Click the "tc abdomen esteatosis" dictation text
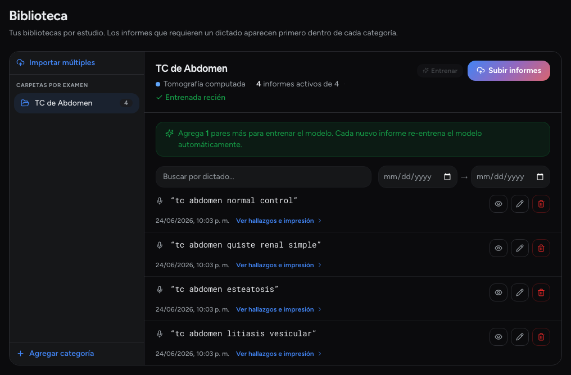The width and height of the screenshot is (571, 375). 225,290
